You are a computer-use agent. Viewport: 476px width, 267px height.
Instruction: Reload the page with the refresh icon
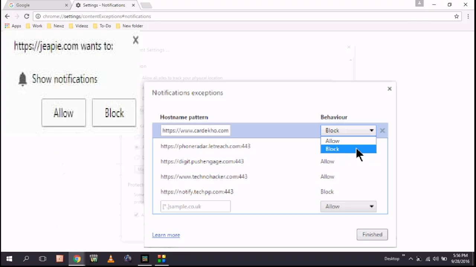(27, 16)
